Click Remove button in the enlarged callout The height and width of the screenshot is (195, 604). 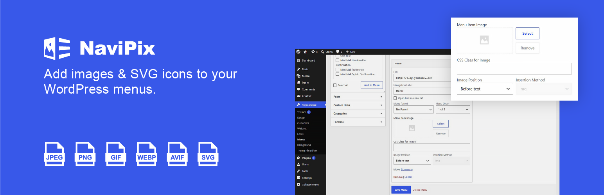tap(527, 48)
